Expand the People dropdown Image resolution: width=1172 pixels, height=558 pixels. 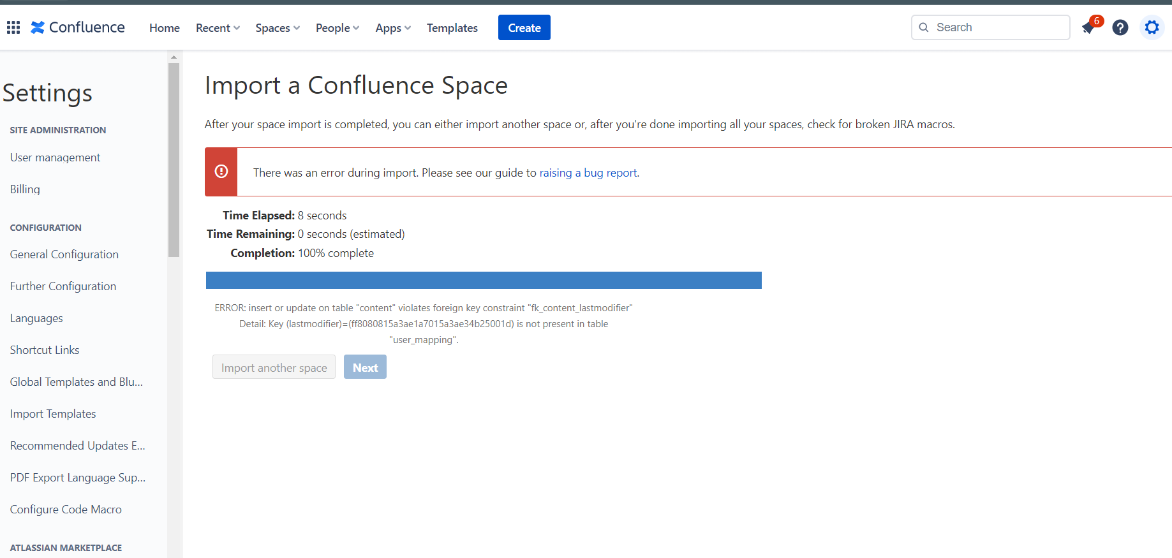(338, 28)
